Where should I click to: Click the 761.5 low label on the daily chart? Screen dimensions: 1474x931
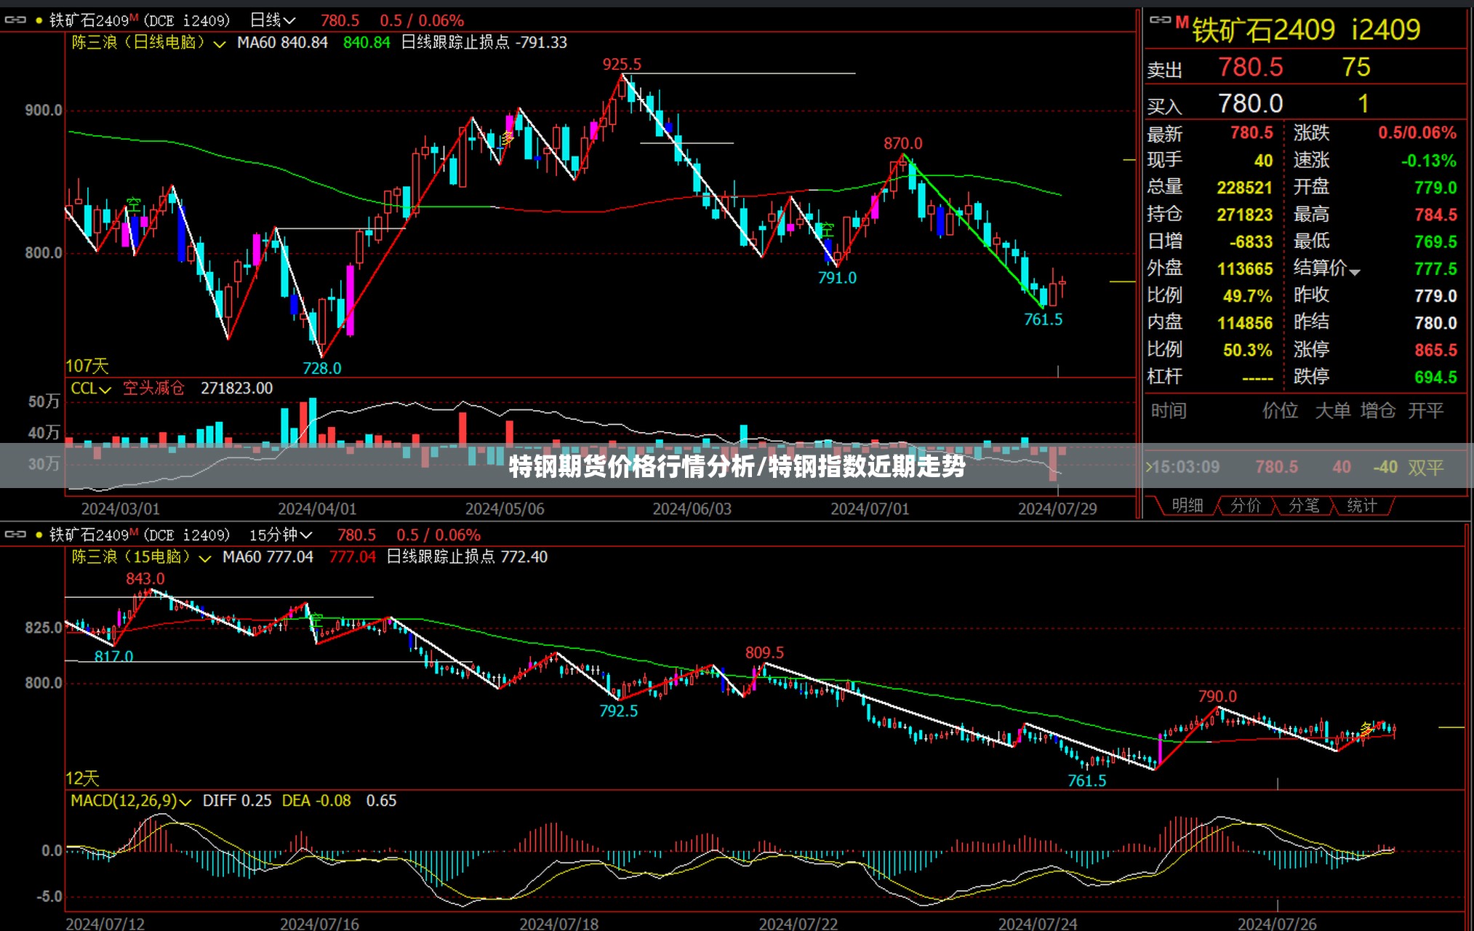tap(1043, 319)
